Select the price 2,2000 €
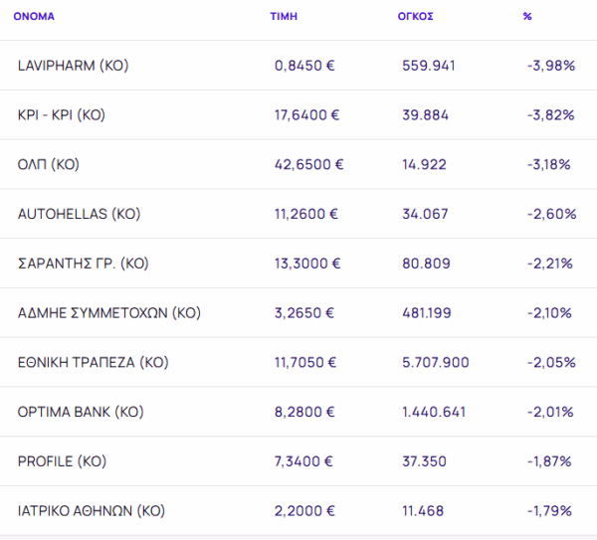Screen dimensions: 597x540 304,511
